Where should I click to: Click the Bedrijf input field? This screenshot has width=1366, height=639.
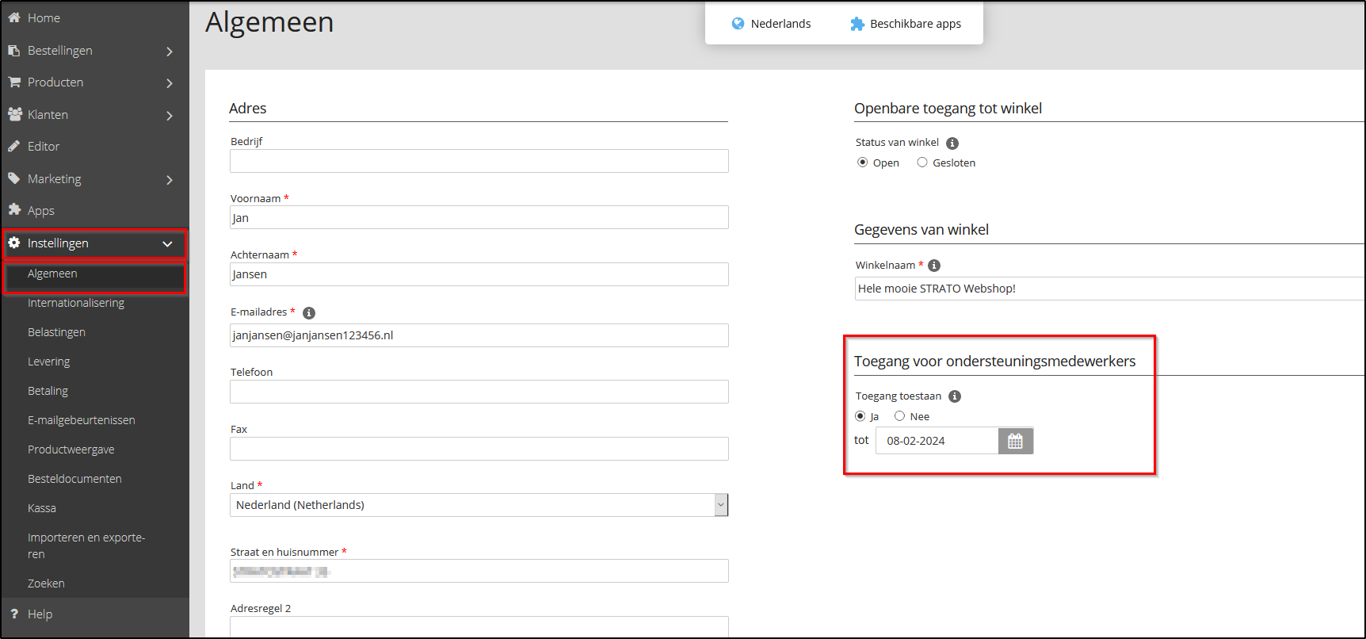[x=479, y=161]
